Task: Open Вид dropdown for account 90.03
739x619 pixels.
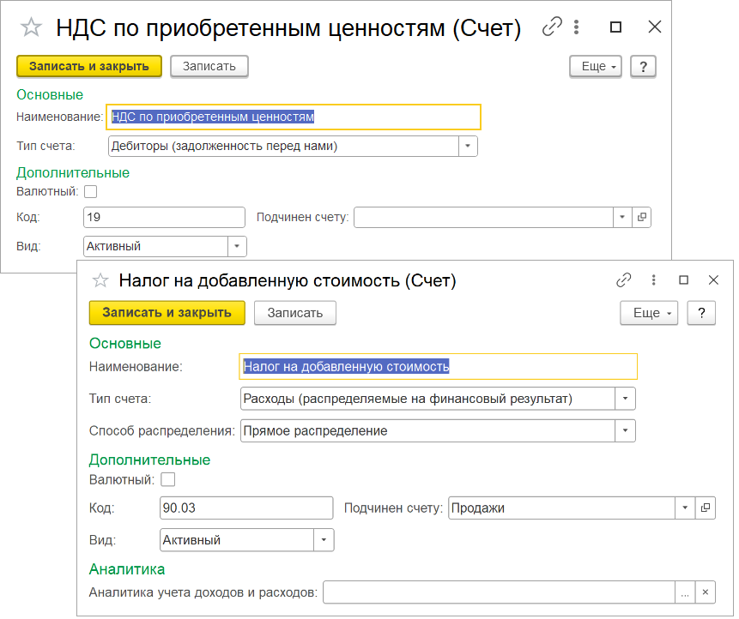Action: tap(324, 540)
